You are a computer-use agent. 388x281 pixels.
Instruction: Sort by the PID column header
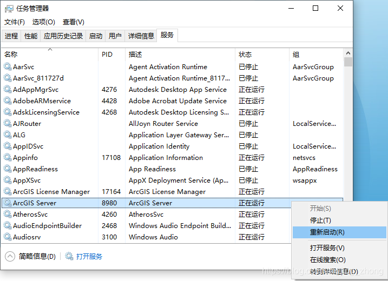coord(112,55)
